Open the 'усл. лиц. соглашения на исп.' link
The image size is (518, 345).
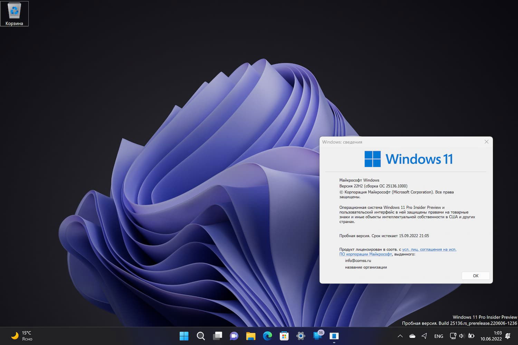(x=429, y=249)
